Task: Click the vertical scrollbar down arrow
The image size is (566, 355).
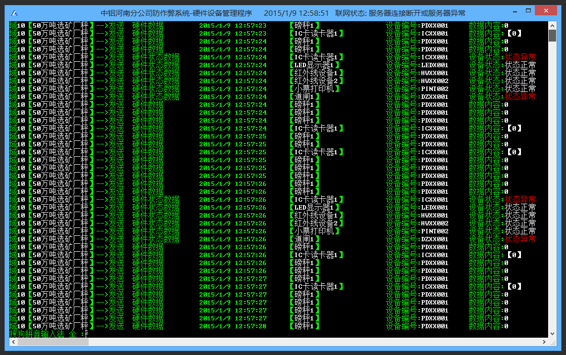Action: 552,334
